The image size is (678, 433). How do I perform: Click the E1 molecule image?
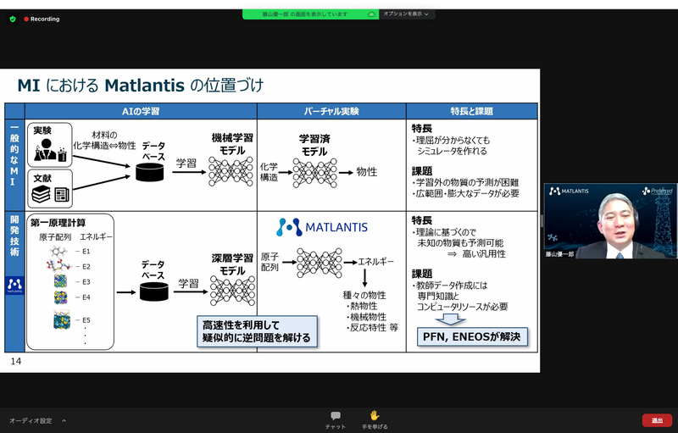click(x=58, y=251)
